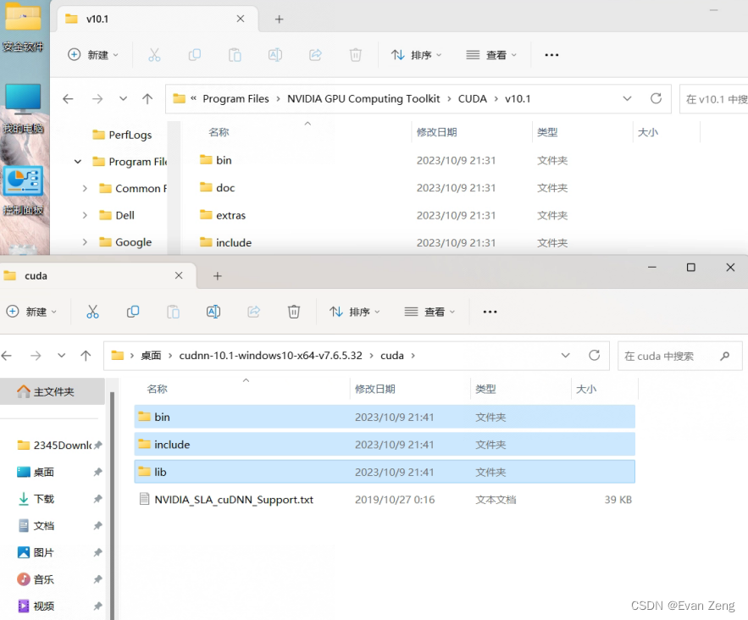Go forward in the cuda window
The width and height of the screenshot is (748, 620).
[x=36, y=355]
